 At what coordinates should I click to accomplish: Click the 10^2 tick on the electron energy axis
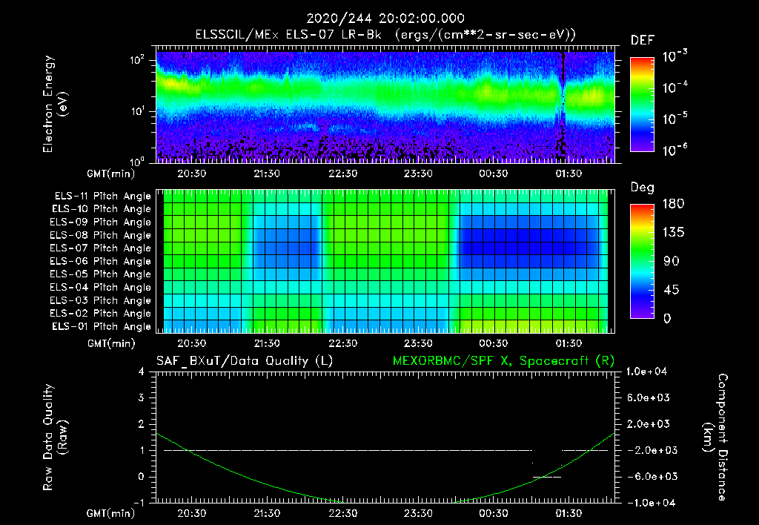[x=137, y=60]
